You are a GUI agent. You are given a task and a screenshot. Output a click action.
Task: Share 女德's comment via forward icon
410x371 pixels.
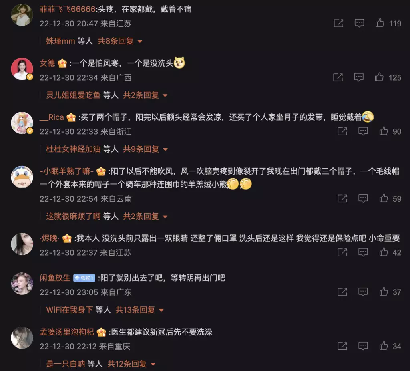tap(338, 77)
